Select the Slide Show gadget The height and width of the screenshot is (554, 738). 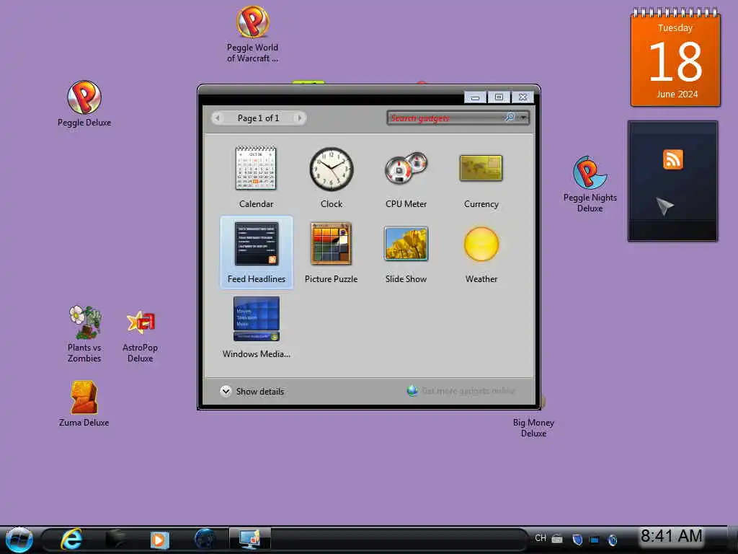[x=406, y=252]
